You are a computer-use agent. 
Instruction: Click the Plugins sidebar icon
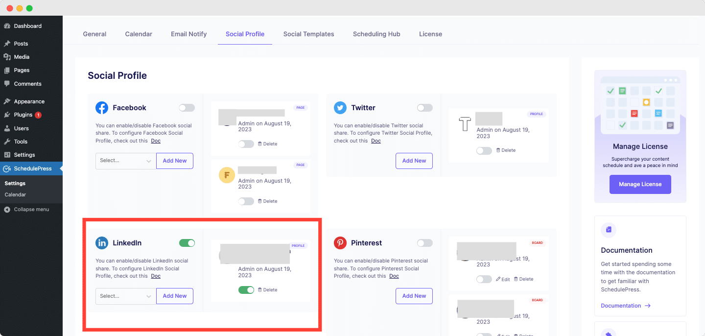[7, 115]
